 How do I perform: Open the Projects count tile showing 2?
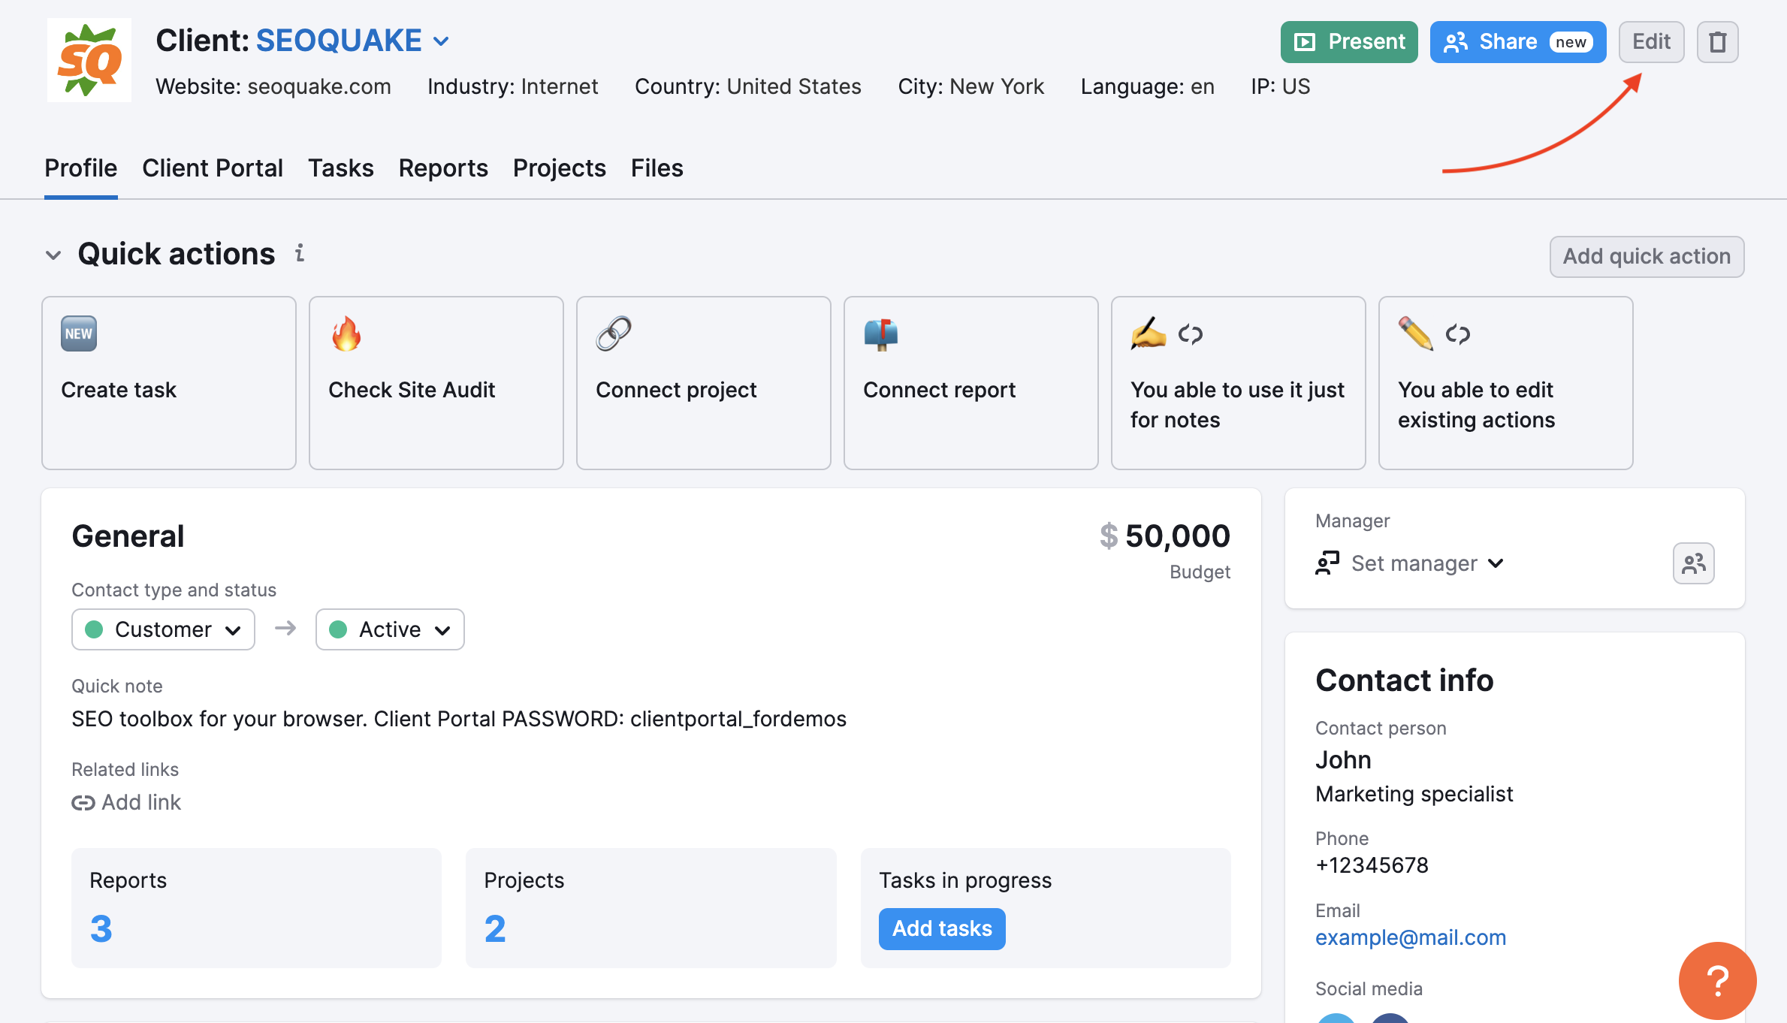[x=651, y=908]
